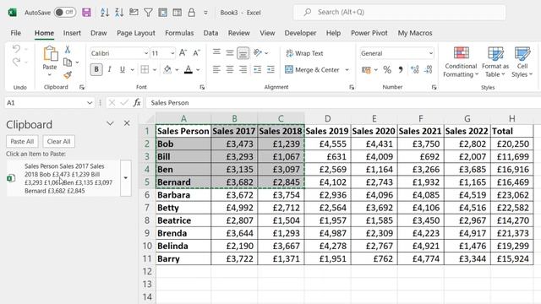Click the lock protect sheet icon
The image size is (541, 304).
(192, 13)
